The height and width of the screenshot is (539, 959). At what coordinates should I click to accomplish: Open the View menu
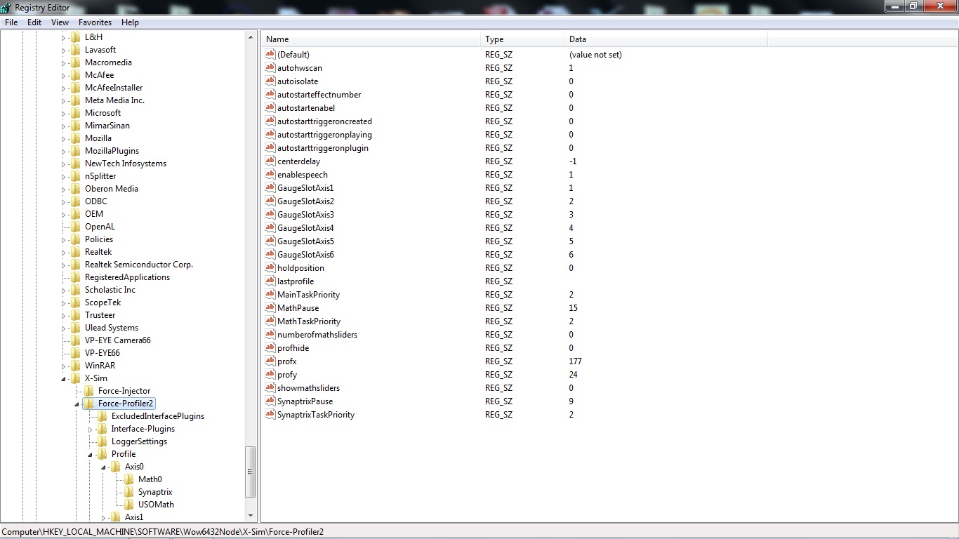(x=60, y=22)
